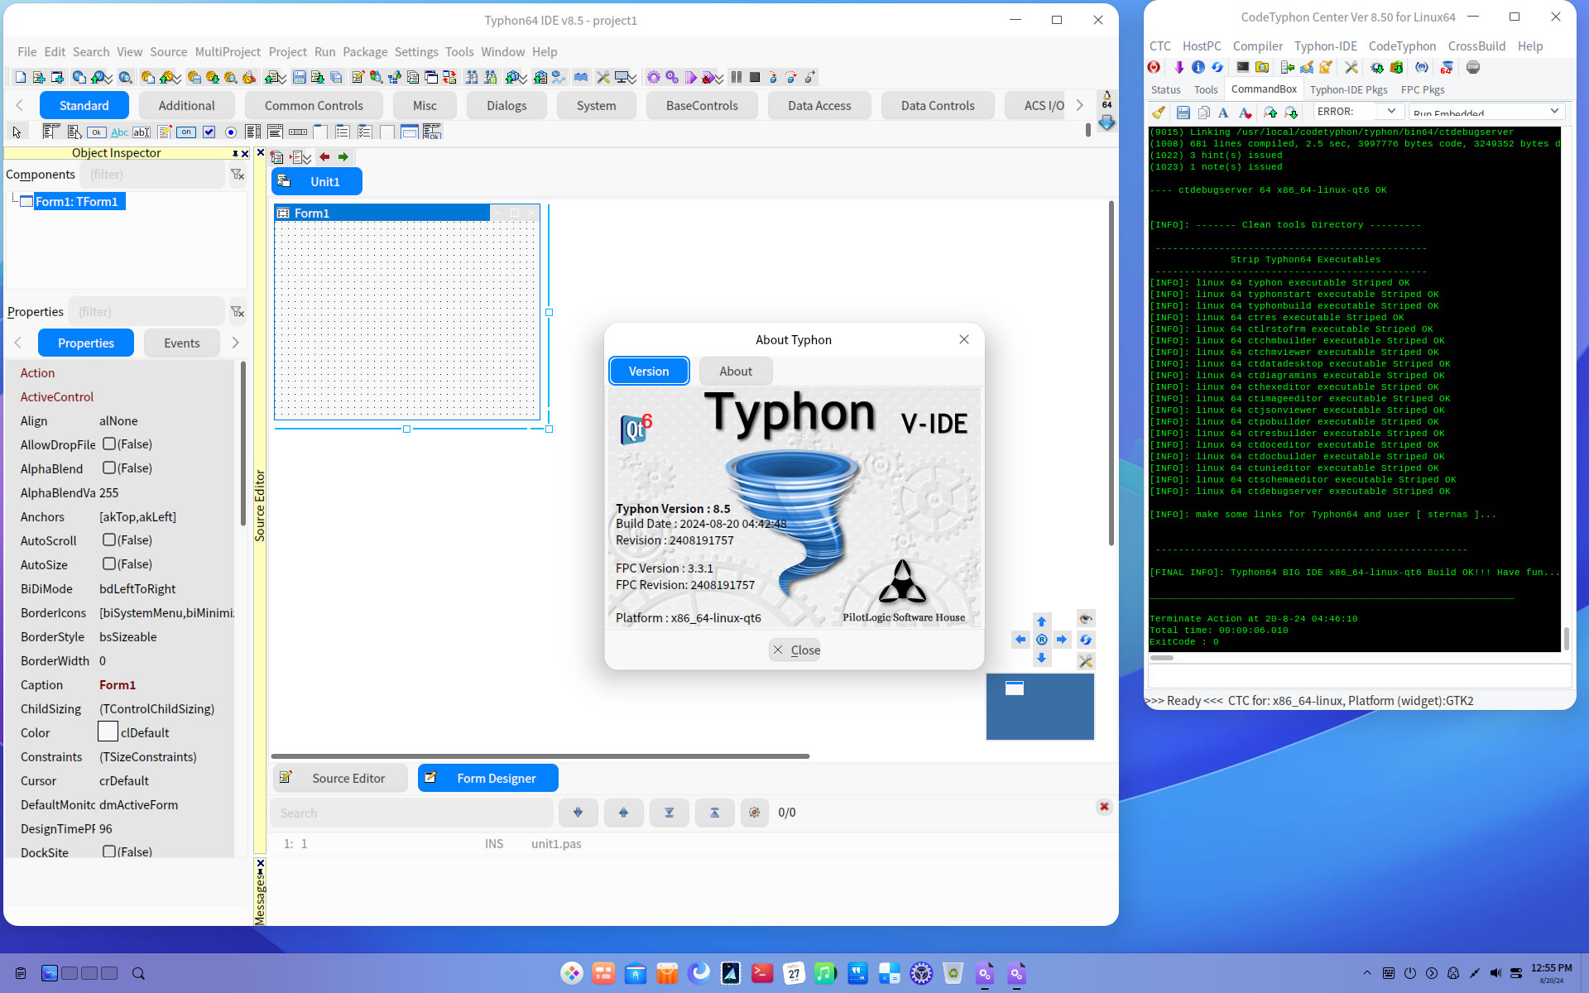Click the Components filter field

point(154,174)
